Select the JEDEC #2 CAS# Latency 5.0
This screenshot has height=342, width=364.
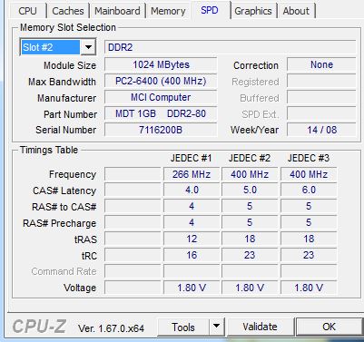pyautogui.click(x=250, y=190)
